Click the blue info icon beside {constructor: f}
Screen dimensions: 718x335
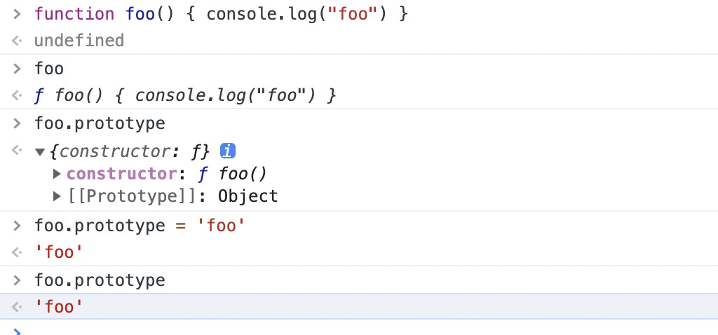click(x=228, y=151)
